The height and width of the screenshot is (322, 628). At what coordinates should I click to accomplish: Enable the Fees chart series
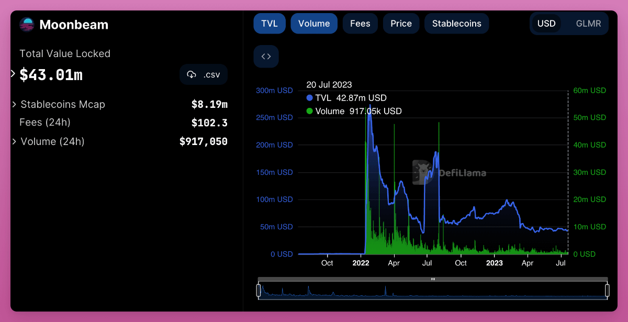coord(360,24)
